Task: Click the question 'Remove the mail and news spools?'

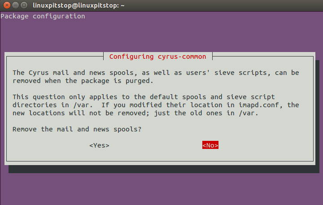Action: coord(77,129)
